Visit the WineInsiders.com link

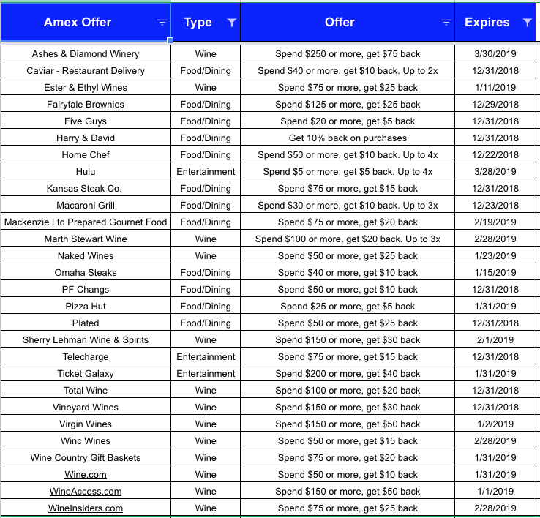coord(86,508)
